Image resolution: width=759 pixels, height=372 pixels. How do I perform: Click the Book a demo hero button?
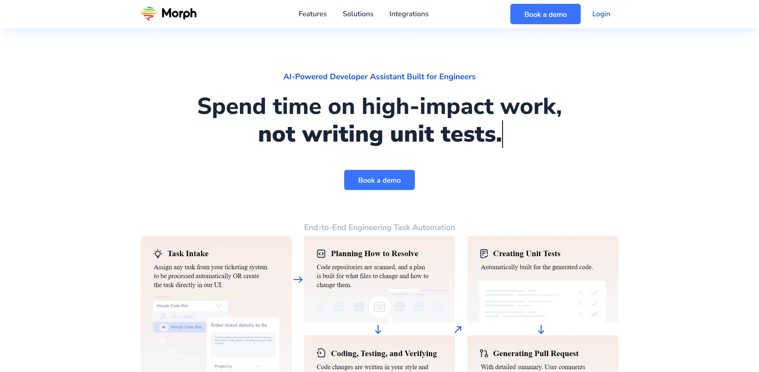[379, 180]
